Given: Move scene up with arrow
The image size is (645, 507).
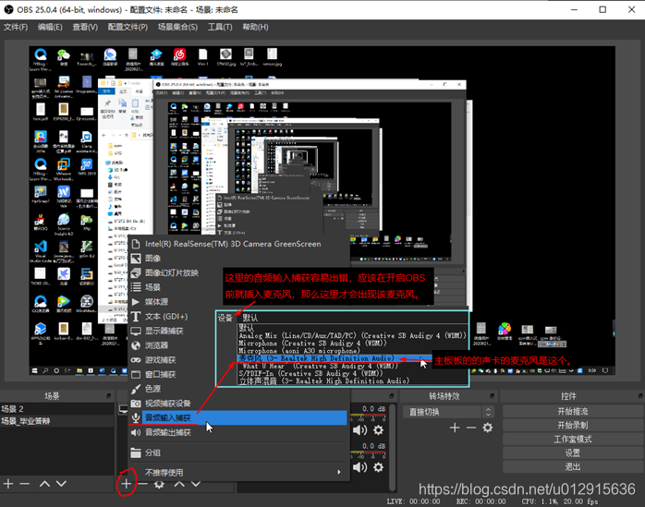Looking at the screenshot, I should [x=44, y=484].
